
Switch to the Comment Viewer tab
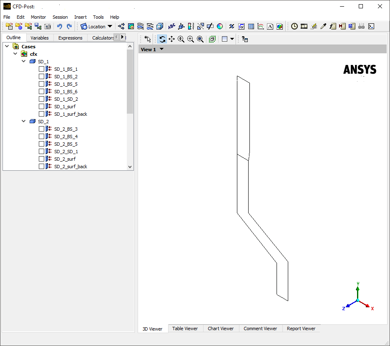tap(260, 329)
